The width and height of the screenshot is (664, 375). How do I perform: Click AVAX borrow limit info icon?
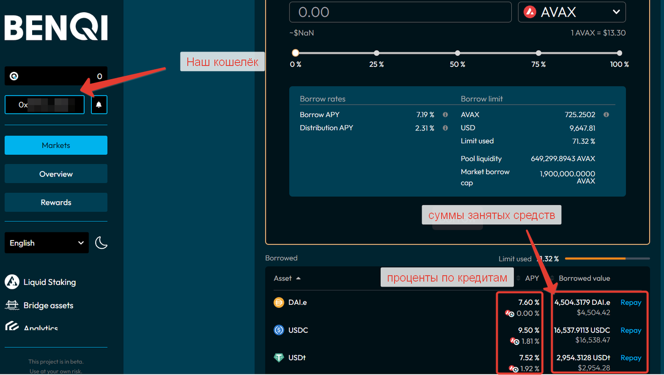tap(606, 114)
